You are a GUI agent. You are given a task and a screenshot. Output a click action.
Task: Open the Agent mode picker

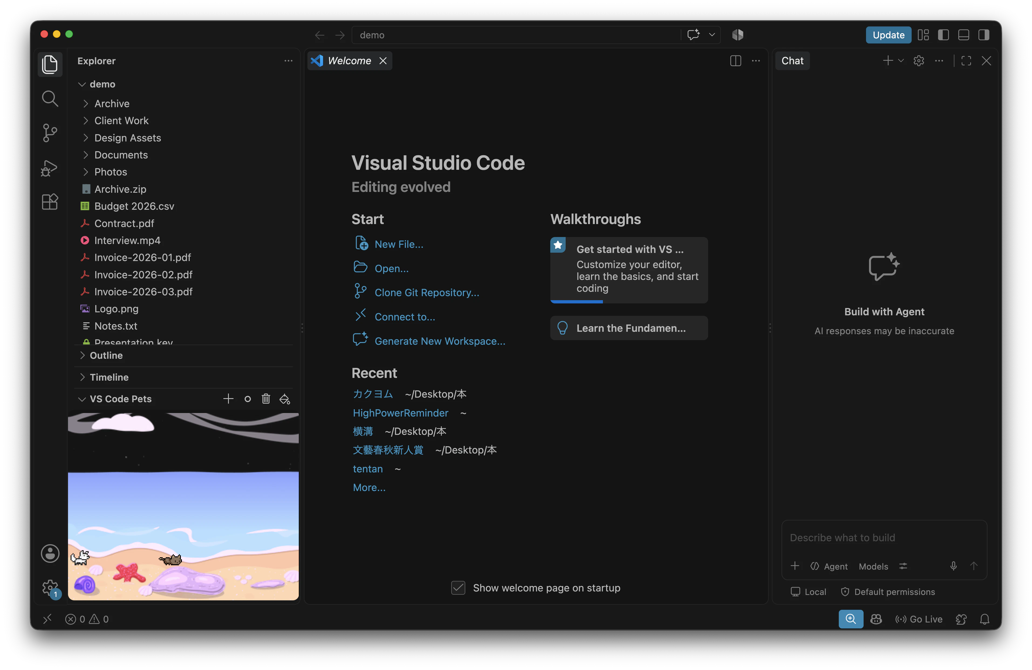coord(829,566)
